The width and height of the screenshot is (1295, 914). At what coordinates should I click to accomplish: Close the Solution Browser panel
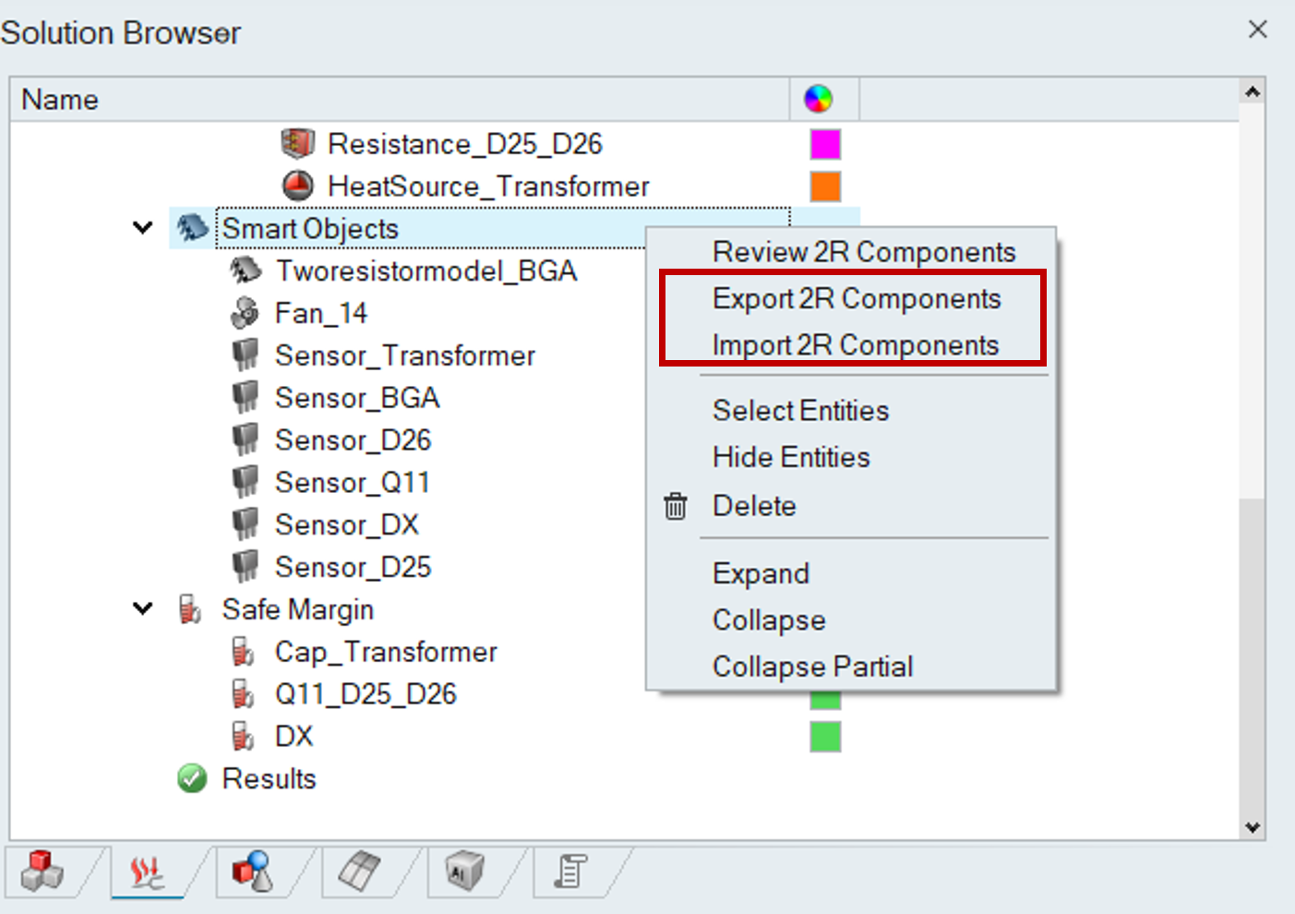(1257, 30)
